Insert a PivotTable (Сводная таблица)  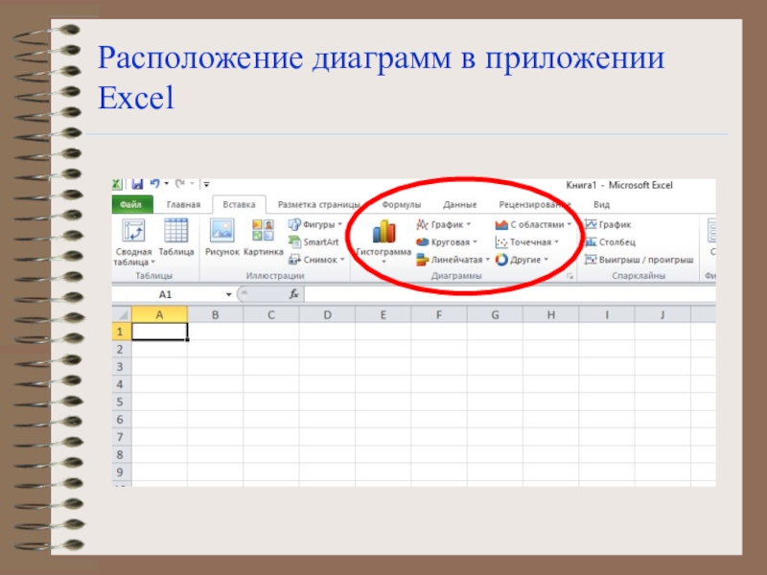tap(133, 242)
